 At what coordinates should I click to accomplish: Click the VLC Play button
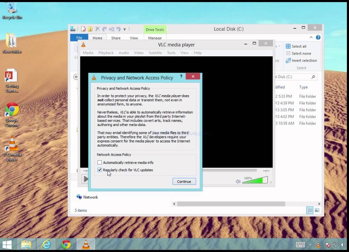(x=85, y=179)
